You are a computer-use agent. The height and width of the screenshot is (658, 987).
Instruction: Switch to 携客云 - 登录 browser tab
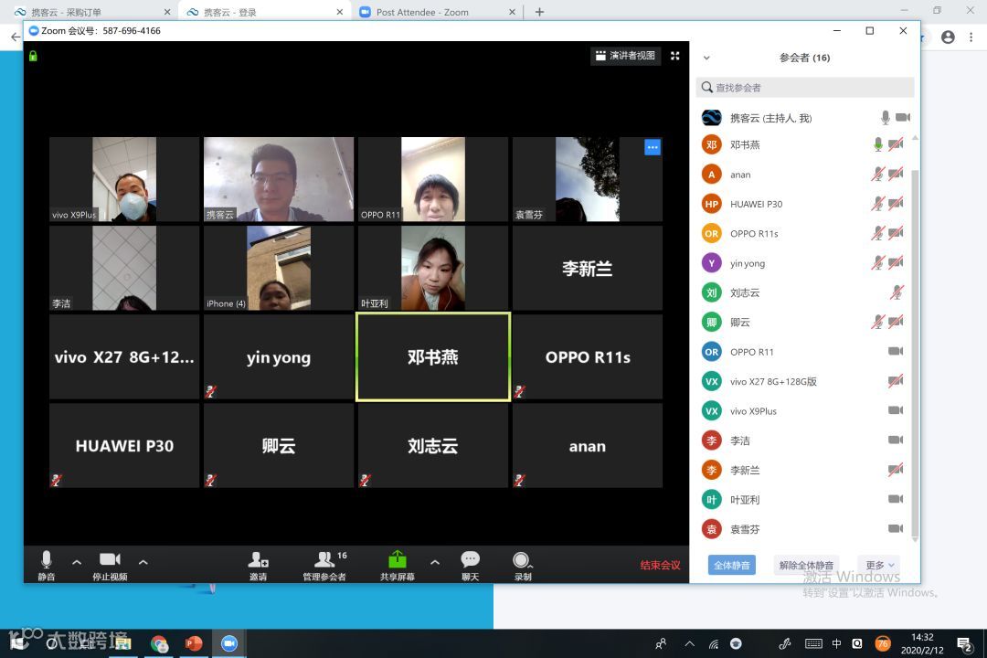coord(264,11)
